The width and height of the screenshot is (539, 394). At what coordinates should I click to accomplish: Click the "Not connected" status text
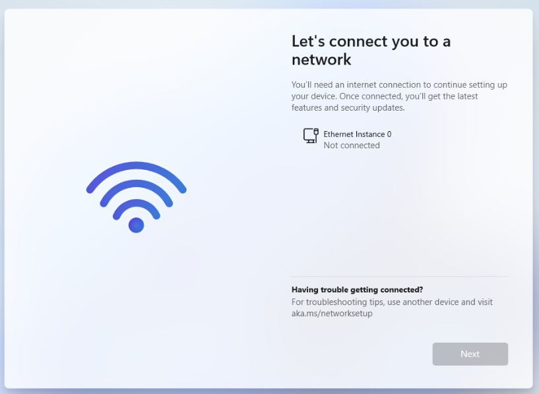click(x=352, y=146)
